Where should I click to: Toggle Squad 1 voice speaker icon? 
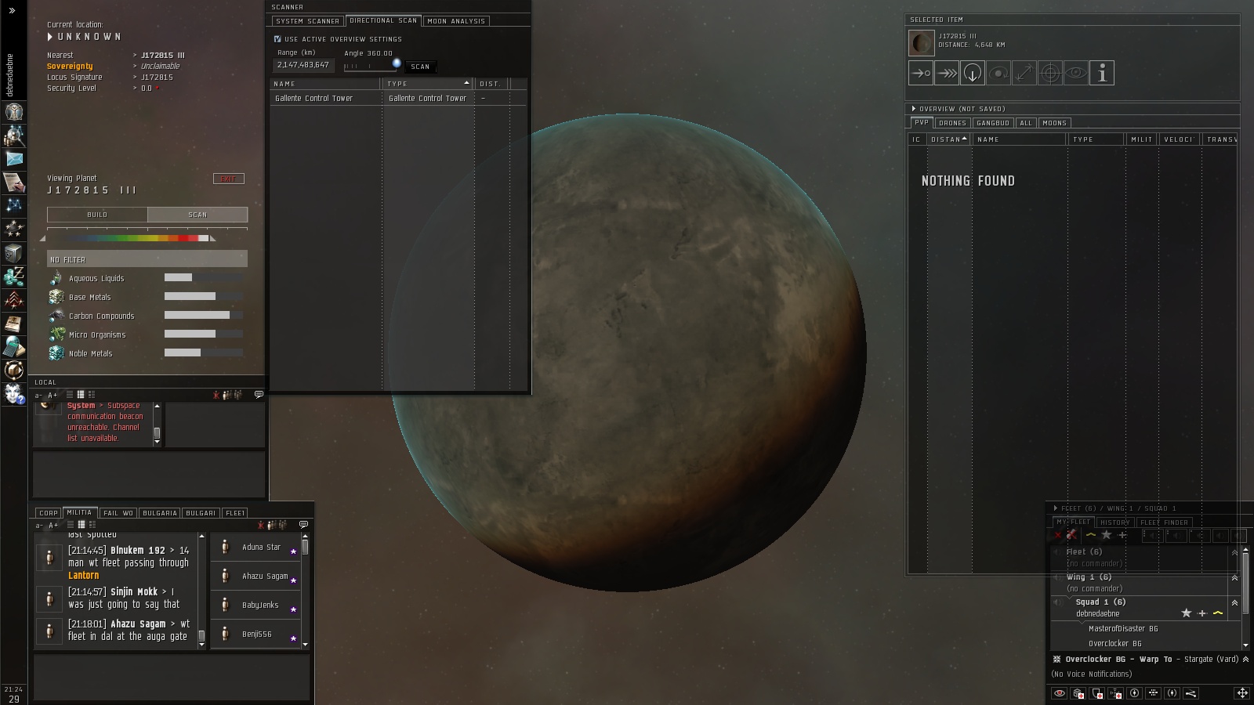pyautogui.click(x=1060, y=602)
